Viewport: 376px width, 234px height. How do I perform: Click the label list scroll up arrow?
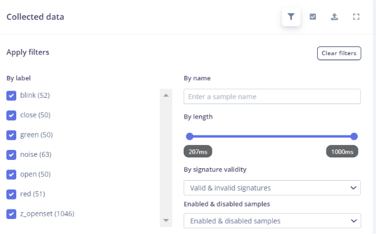tap(166, 95)
